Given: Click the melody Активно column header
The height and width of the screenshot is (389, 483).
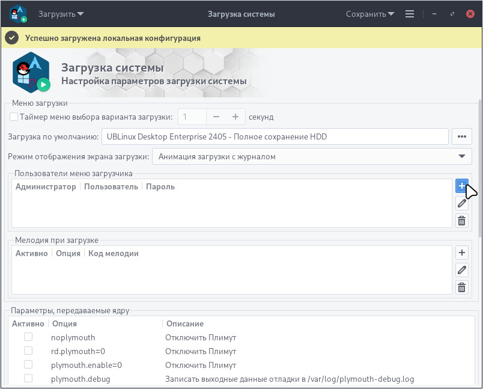Looking at the screenshot, I should [32, 253].
